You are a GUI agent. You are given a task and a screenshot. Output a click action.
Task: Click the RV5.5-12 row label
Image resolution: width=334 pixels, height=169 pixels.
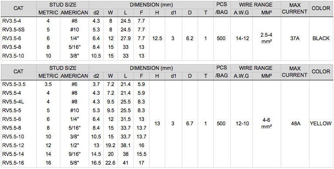13,145
